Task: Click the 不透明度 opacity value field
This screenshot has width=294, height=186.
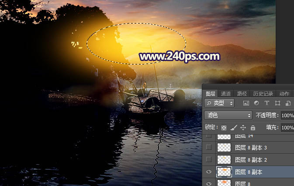Action: (x=287, y=115)
